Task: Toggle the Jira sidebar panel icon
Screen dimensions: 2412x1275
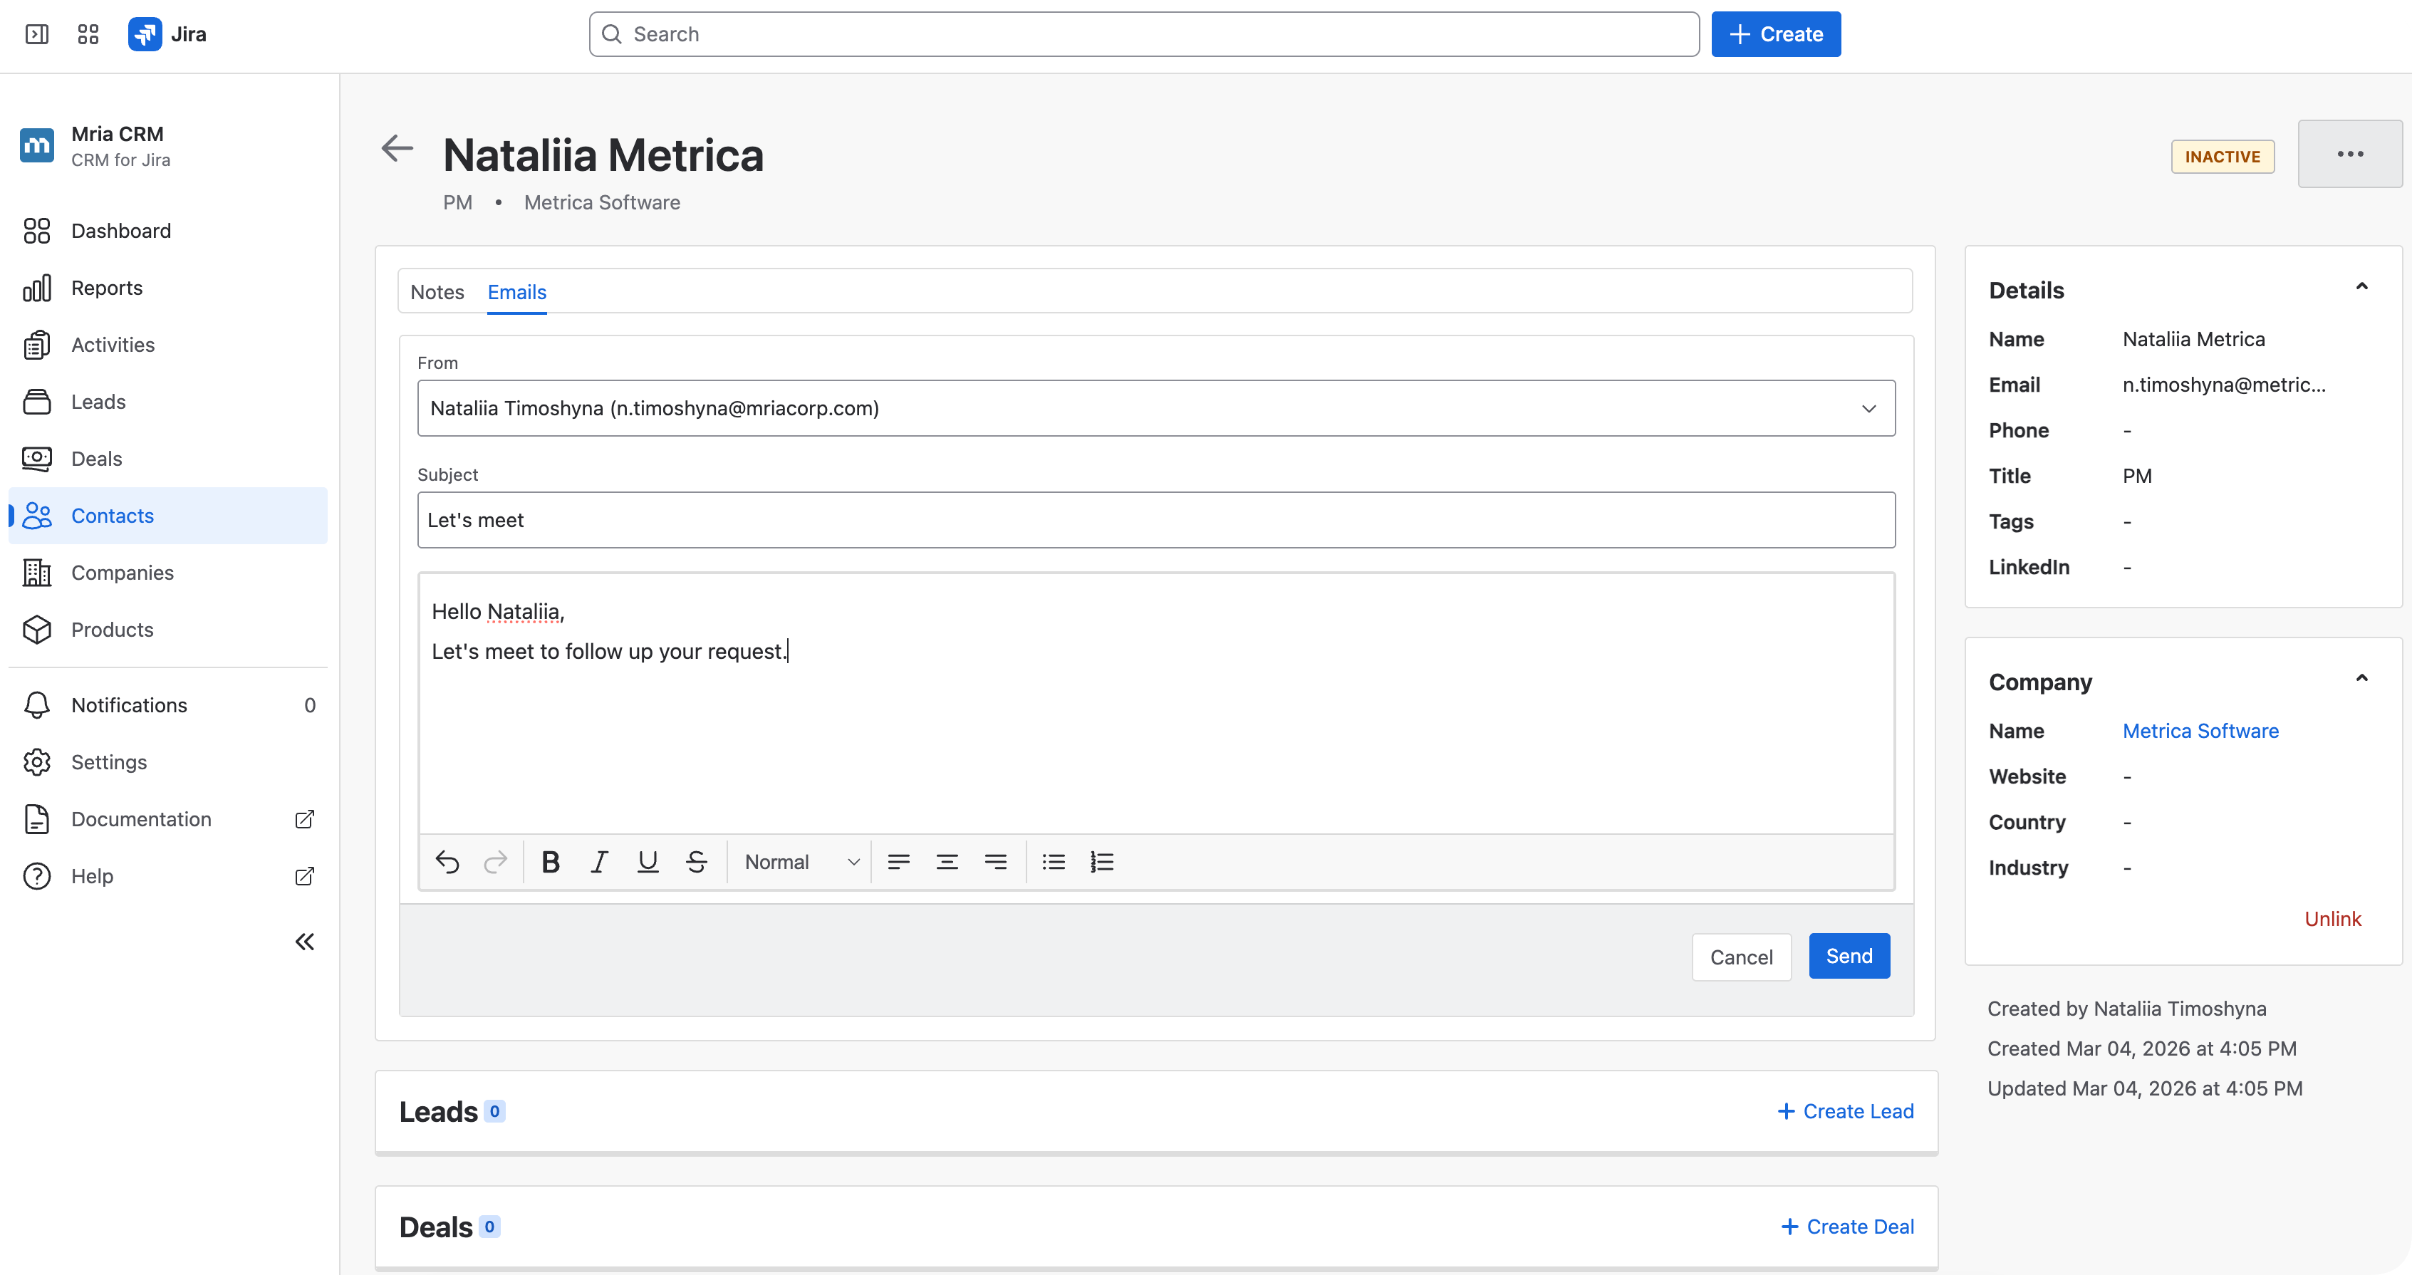Action: click(x=36, y=35)
